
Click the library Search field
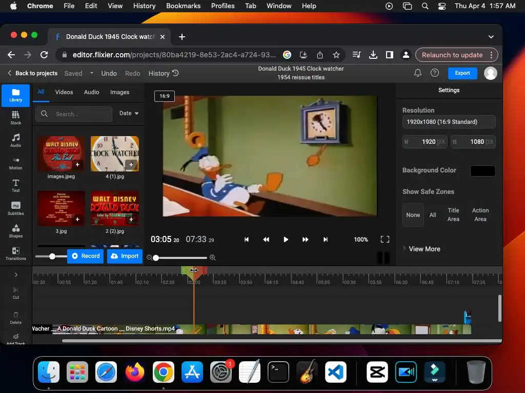coord(74,114)
